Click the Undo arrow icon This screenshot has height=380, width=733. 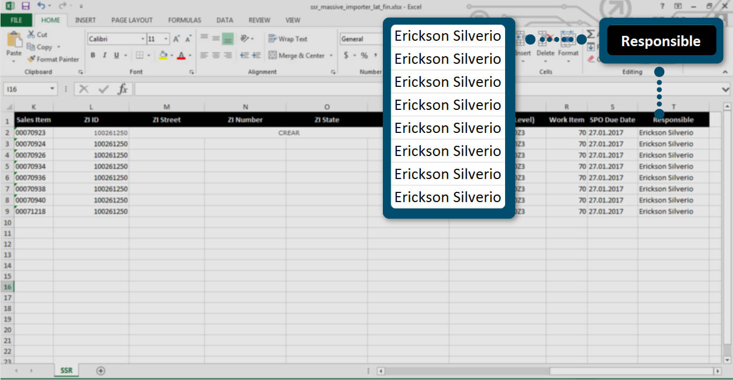click(x=41, y=6)
